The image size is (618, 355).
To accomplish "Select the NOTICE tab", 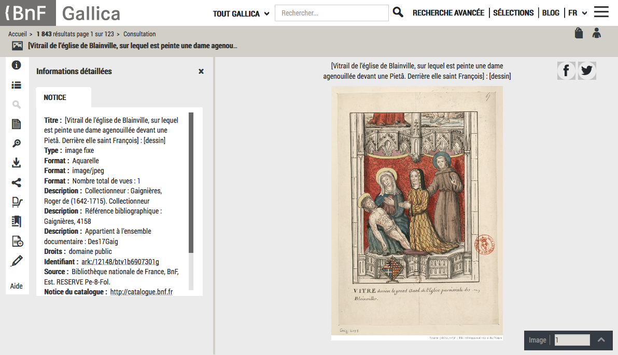I will point(63,97).
